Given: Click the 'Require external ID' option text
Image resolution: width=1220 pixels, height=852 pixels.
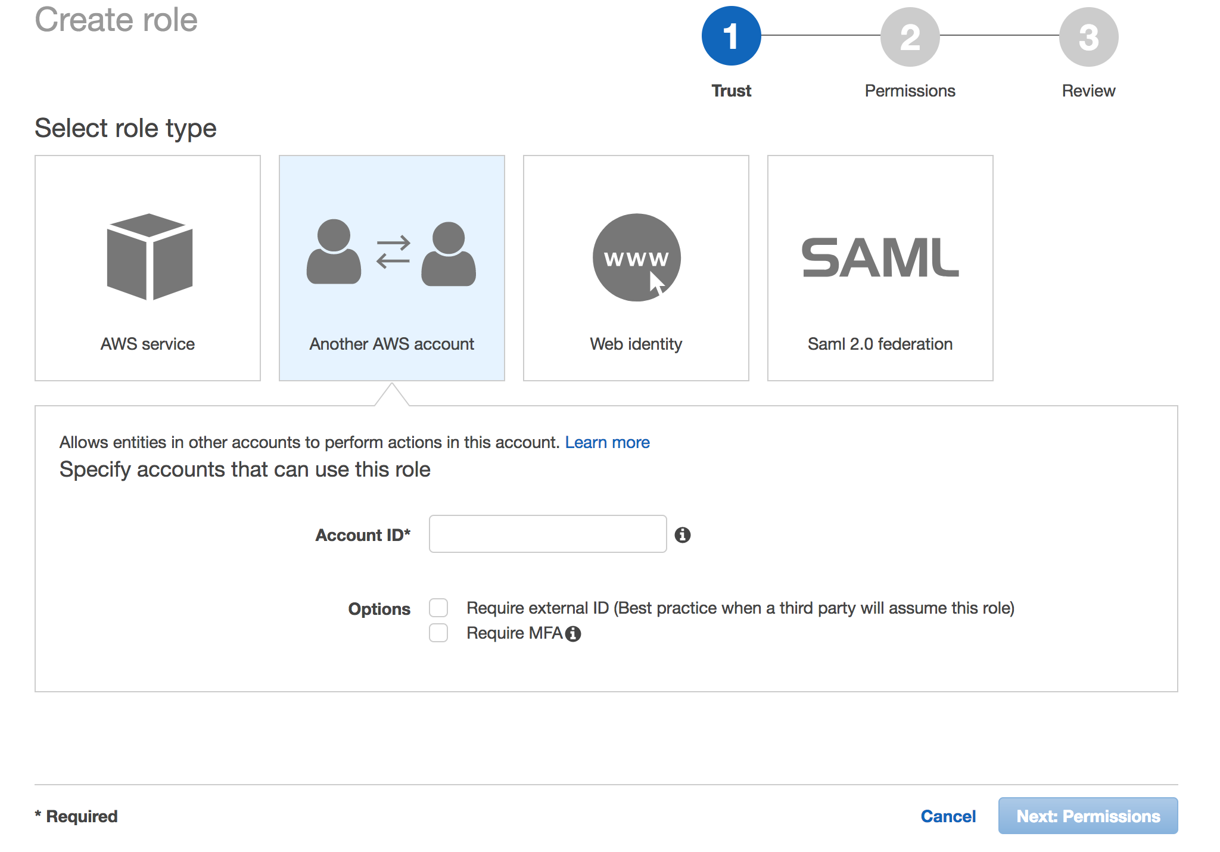Looking at the screenshot, I should point(740,608).
